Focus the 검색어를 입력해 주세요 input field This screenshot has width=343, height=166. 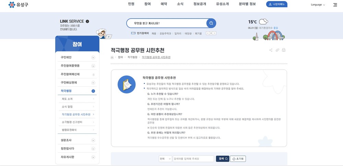click(193, 159)
